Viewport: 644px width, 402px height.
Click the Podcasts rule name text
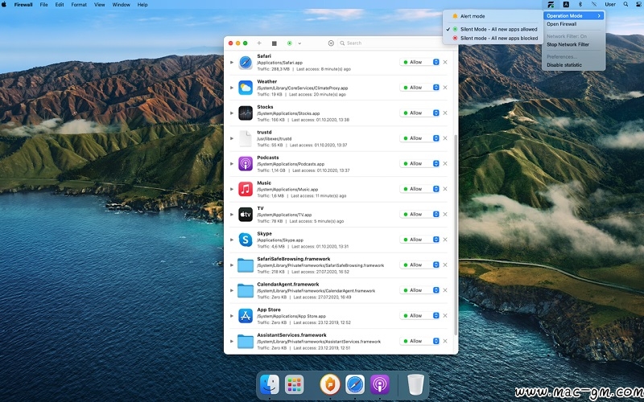(x=268, y=158)
